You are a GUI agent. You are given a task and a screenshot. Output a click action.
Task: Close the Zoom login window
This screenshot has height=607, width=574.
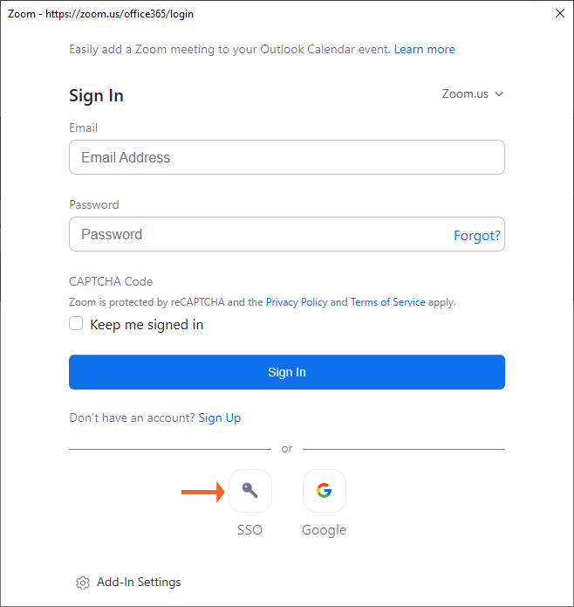pyautogui.click(x=559, y=13)
